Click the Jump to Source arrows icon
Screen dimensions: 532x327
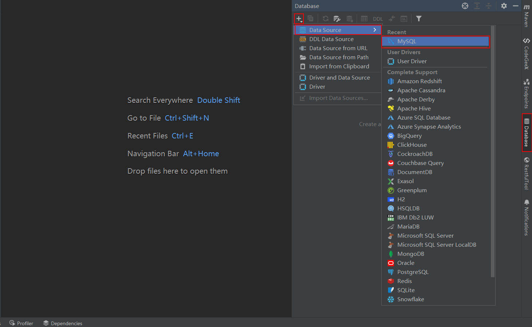tap(392, 19)
